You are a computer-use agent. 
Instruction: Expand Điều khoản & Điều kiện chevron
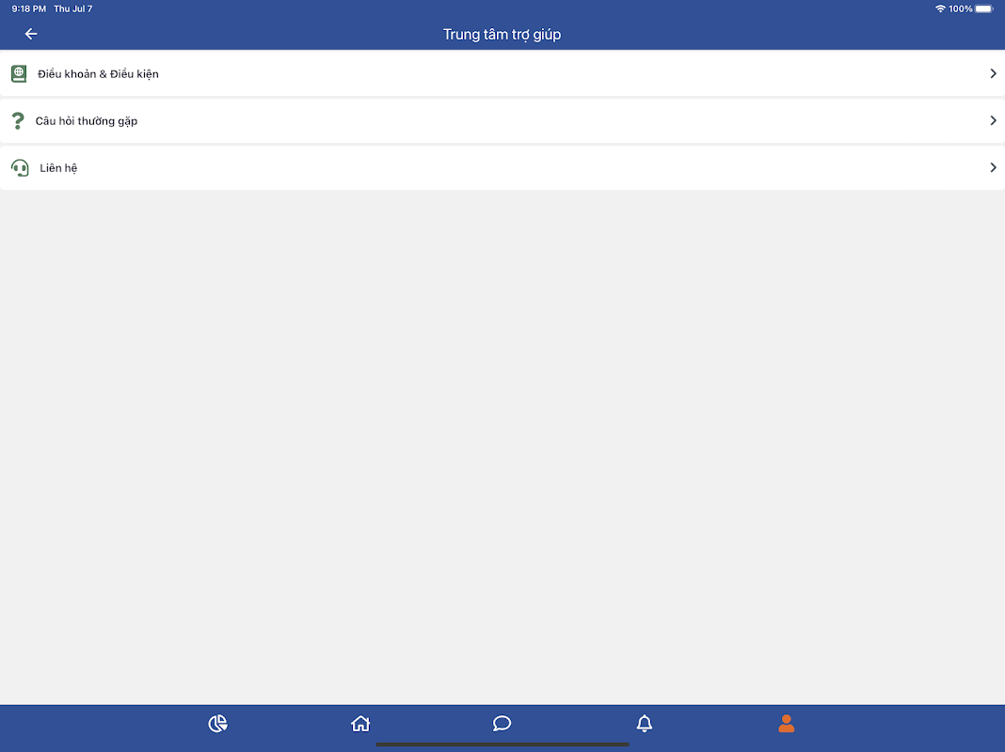(x=993, y=73)
